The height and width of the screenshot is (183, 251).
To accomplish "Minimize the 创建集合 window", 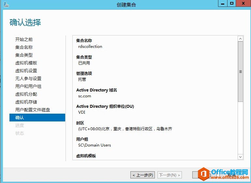I will pyautogui.click(x=223, y=3).
